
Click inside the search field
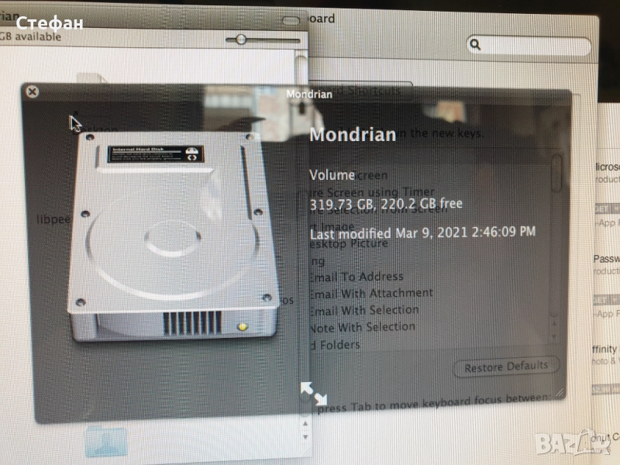click(x=535, y=46)
